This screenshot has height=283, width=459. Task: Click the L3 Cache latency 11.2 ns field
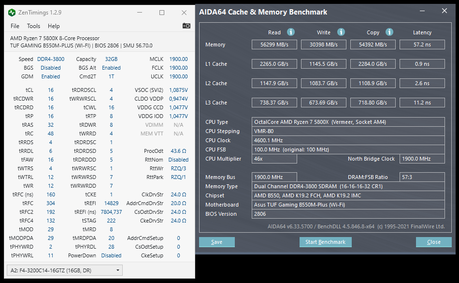pos(422,103)
